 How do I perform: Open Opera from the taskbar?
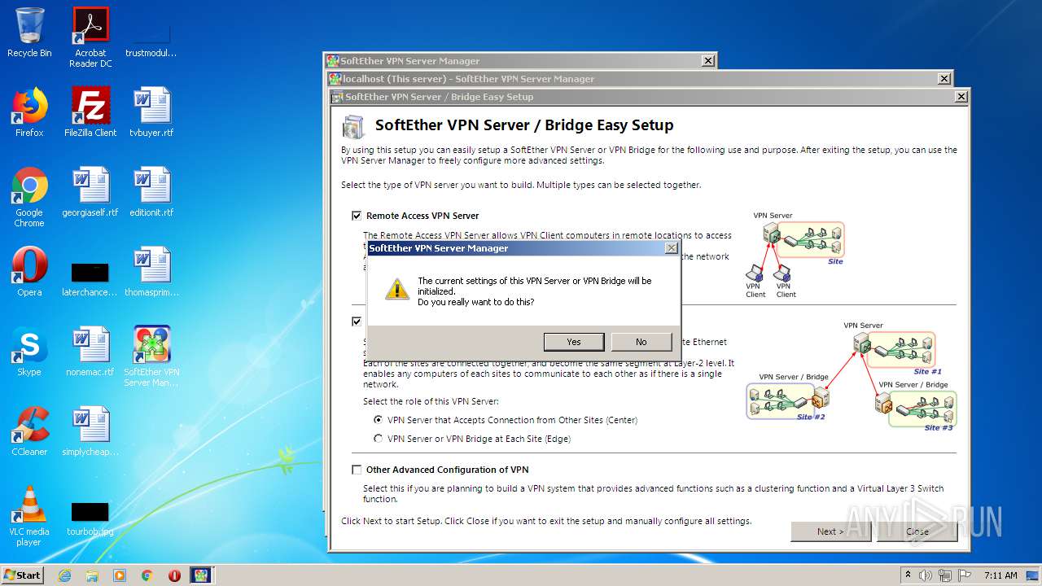coord(174,575)
